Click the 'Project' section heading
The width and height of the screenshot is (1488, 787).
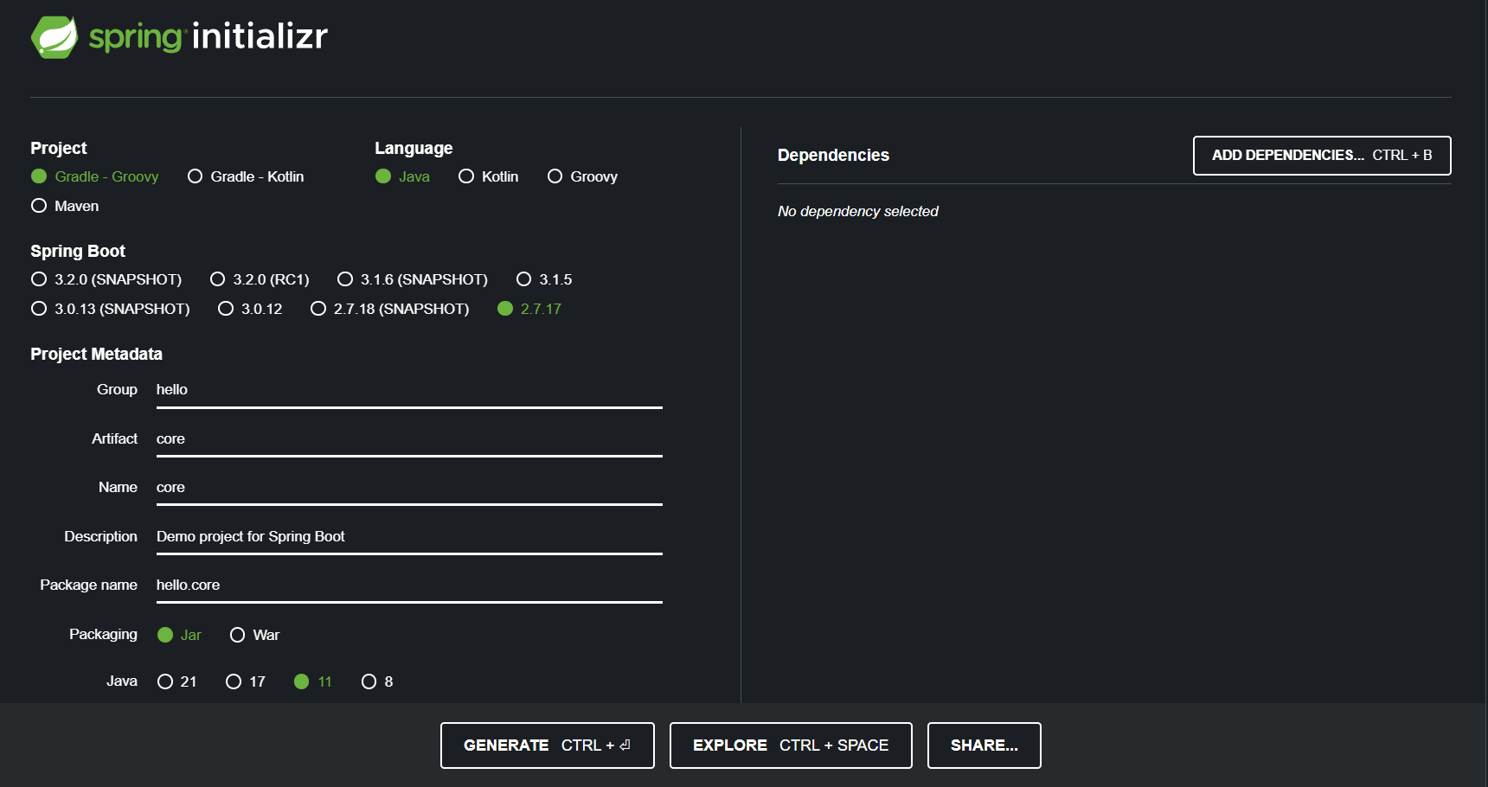tap(59, 148)
